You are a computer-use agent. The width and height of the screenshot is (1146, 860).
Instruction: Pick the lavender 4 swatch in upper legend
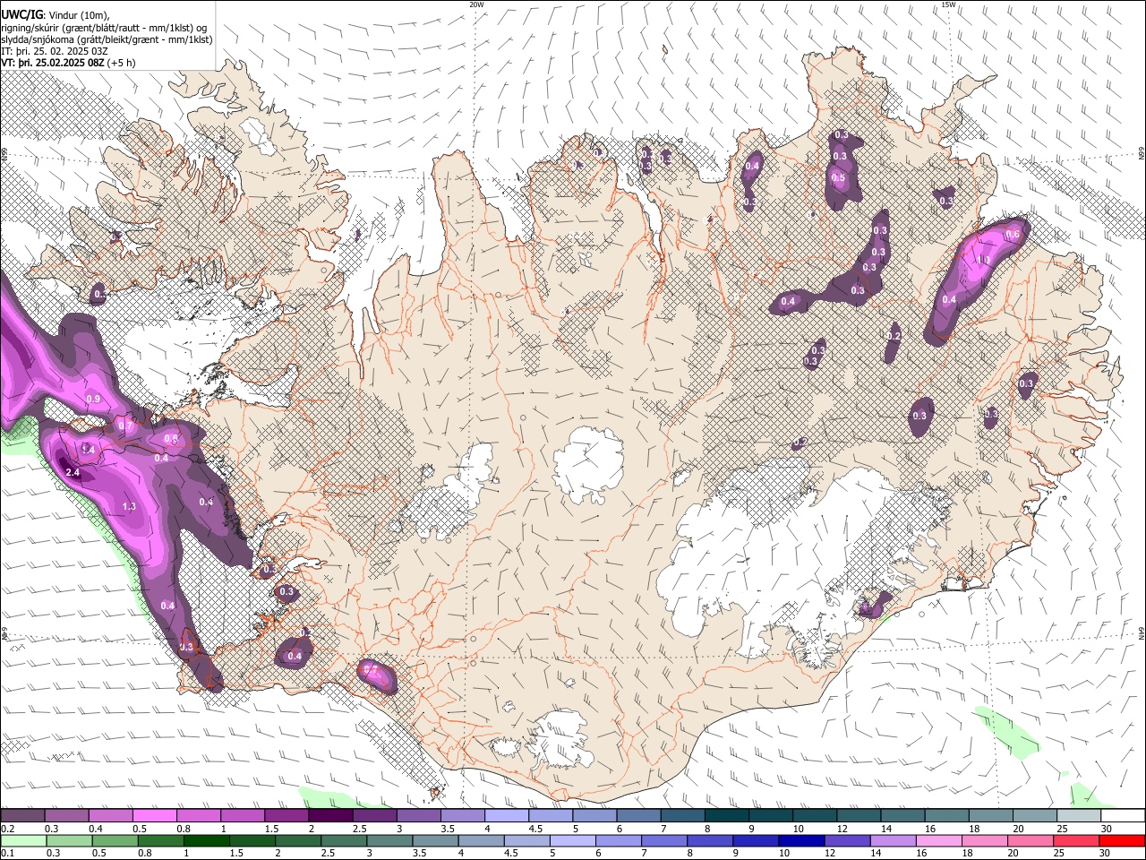pyautogui.click(x=507, y=816)
